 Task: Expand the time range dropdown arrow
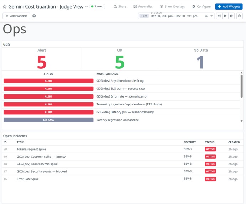(x=211, y=16)
